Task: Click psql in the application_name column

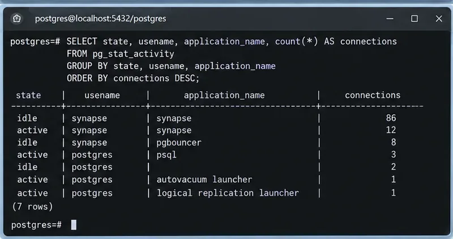Action: [x=166, y=155]
